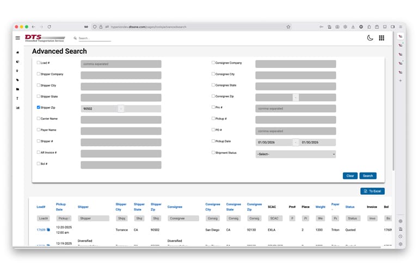419x279 pixels.
Task: Open the browser sidebar toggle icon
Action: pos(392,27)
